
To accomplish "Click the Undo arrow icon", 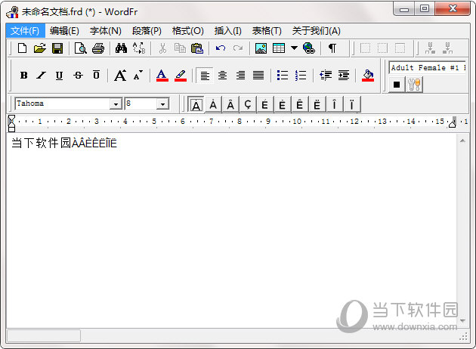I will tap(221, 48).
